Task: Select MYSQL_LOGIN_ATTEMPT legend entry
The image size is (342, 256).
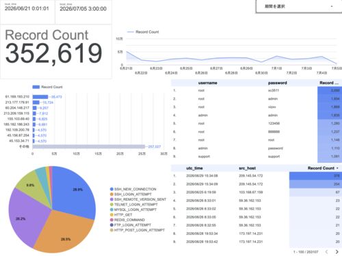Action: [x=133, y=210]
